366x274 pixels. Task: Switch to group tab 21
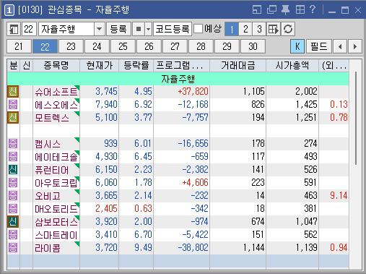[x=19, y=46]
